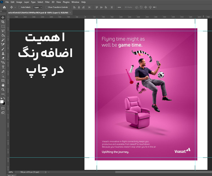Screen dimensions: 212x176
Task: Open the File menu
Action: [x=7, y=2]
